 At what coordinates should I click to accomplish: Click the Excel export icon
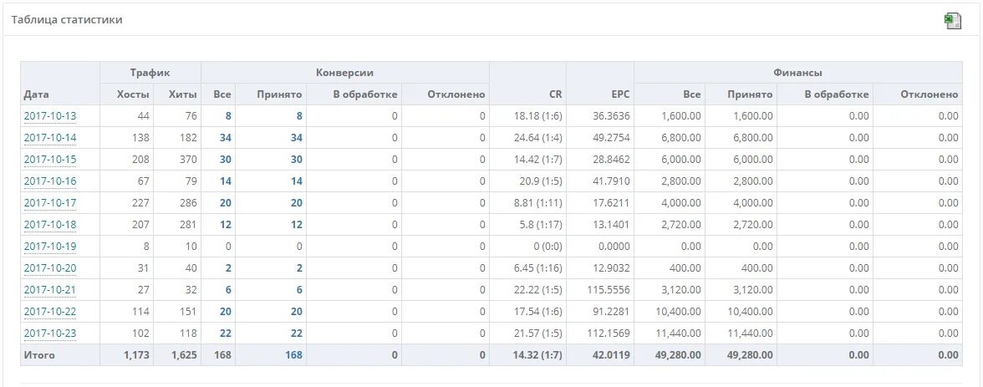tap(952, 21)
